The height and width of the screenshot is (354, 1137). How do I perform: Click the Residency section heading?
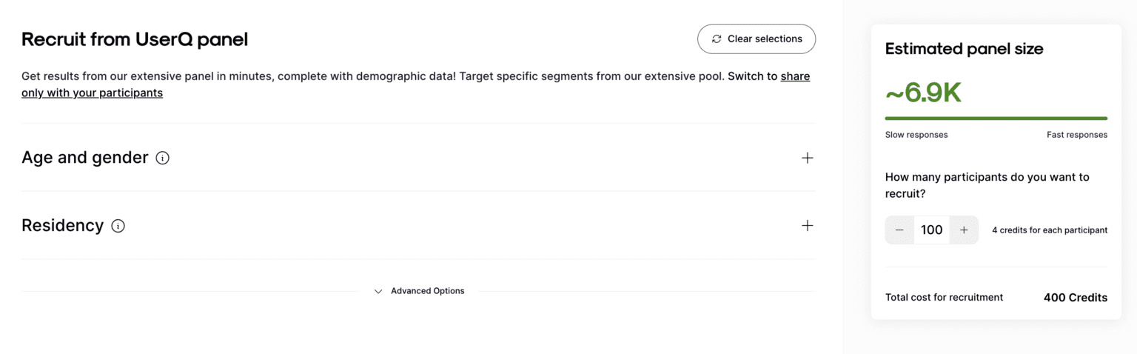coord(63,226)
